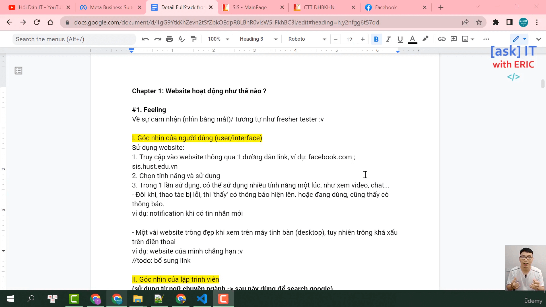This screenshot has height=307, width=546.
Task: Click the '#1. Feeling' heading
Action: pos(149,110)
